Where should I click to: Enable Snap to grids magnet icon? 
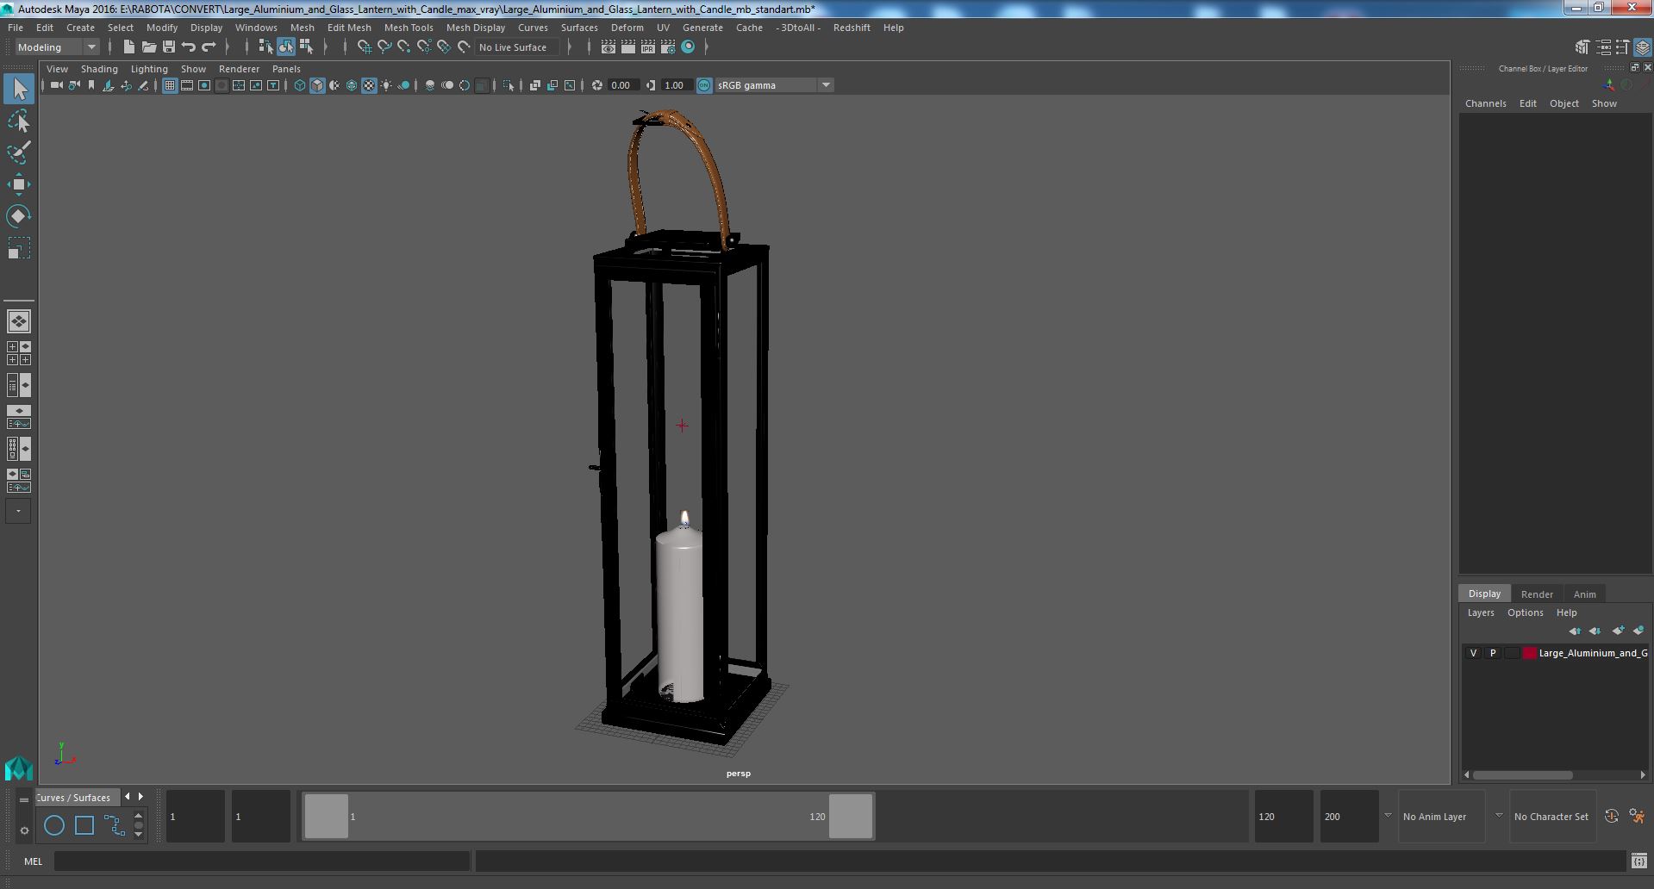click(364, 47)
